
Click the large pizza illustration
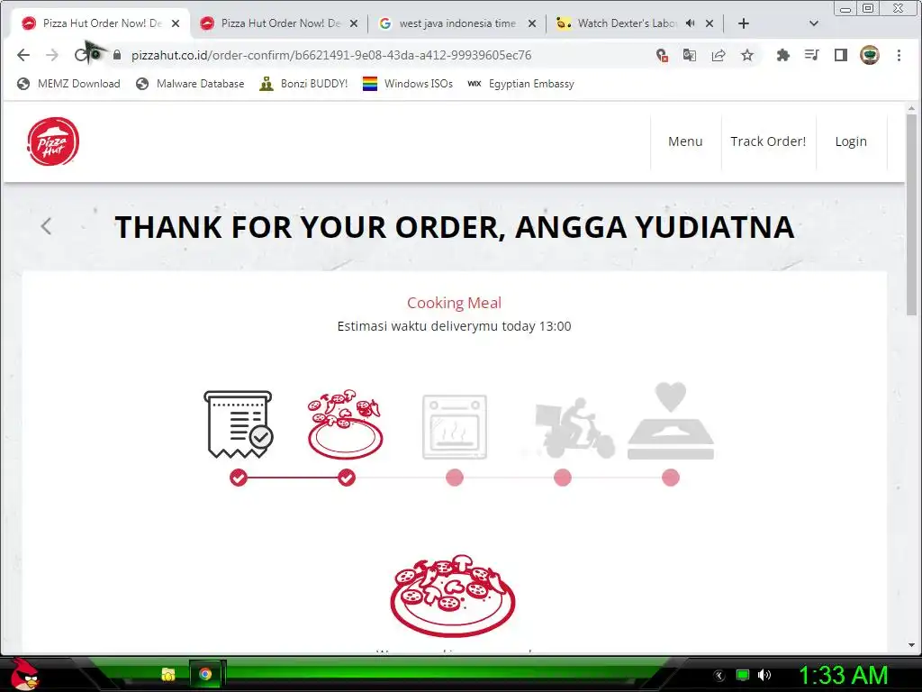point(453,595)
